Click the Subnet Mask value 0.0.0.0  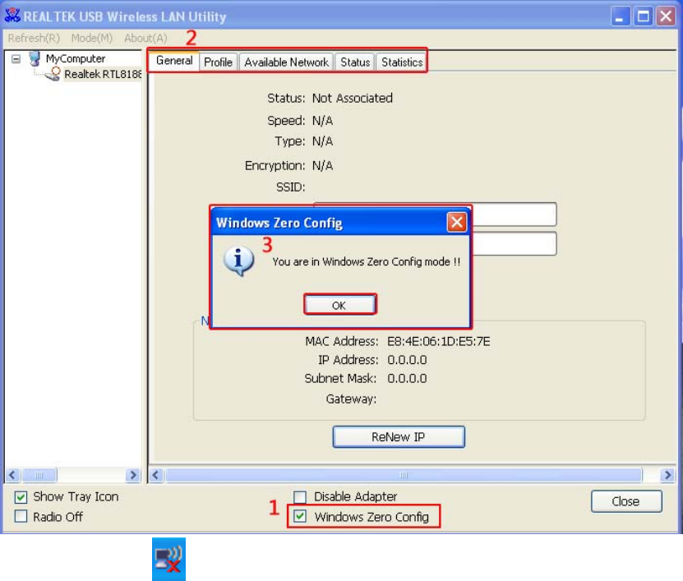click(x=408, y=379)
